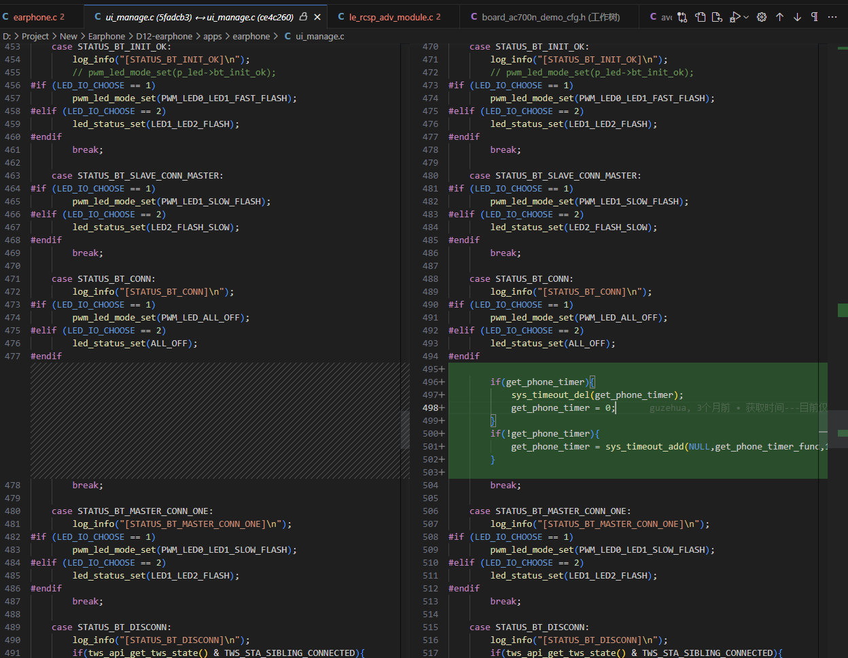Viewport: 848px width, 658px height.
Task: Click the added line marker 503+ in gutter
Action: click(433, 473)
